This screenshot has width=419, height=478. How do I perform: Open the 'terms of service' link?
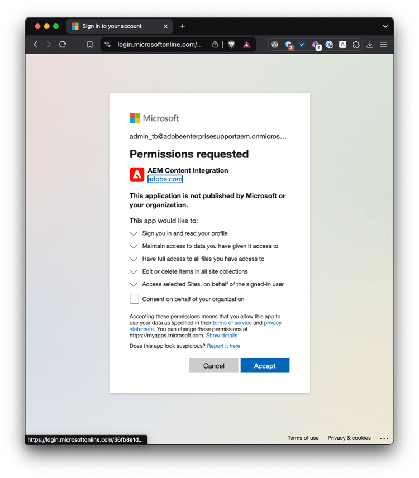coord(232,323)
